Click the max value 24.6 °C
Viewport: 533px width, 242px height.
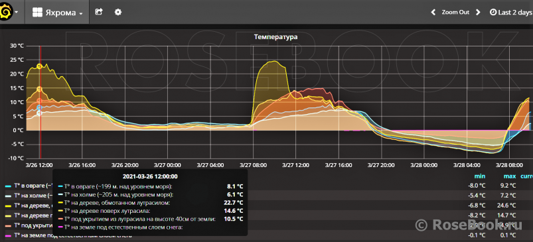(506, 206)
